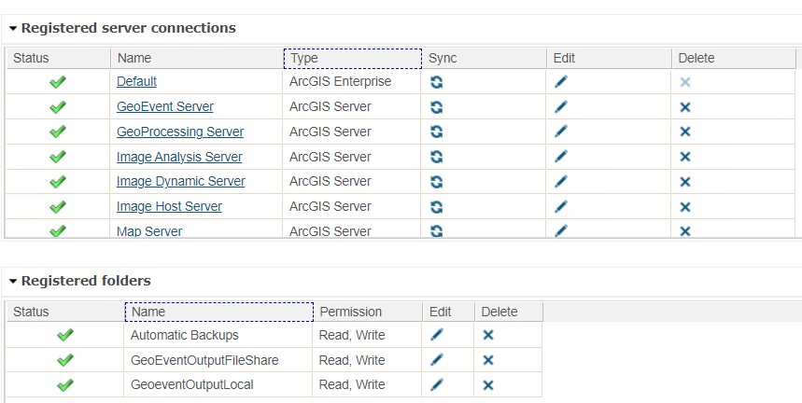Sort server connections by Type column
802x403 pixels.
pos(352,58)
